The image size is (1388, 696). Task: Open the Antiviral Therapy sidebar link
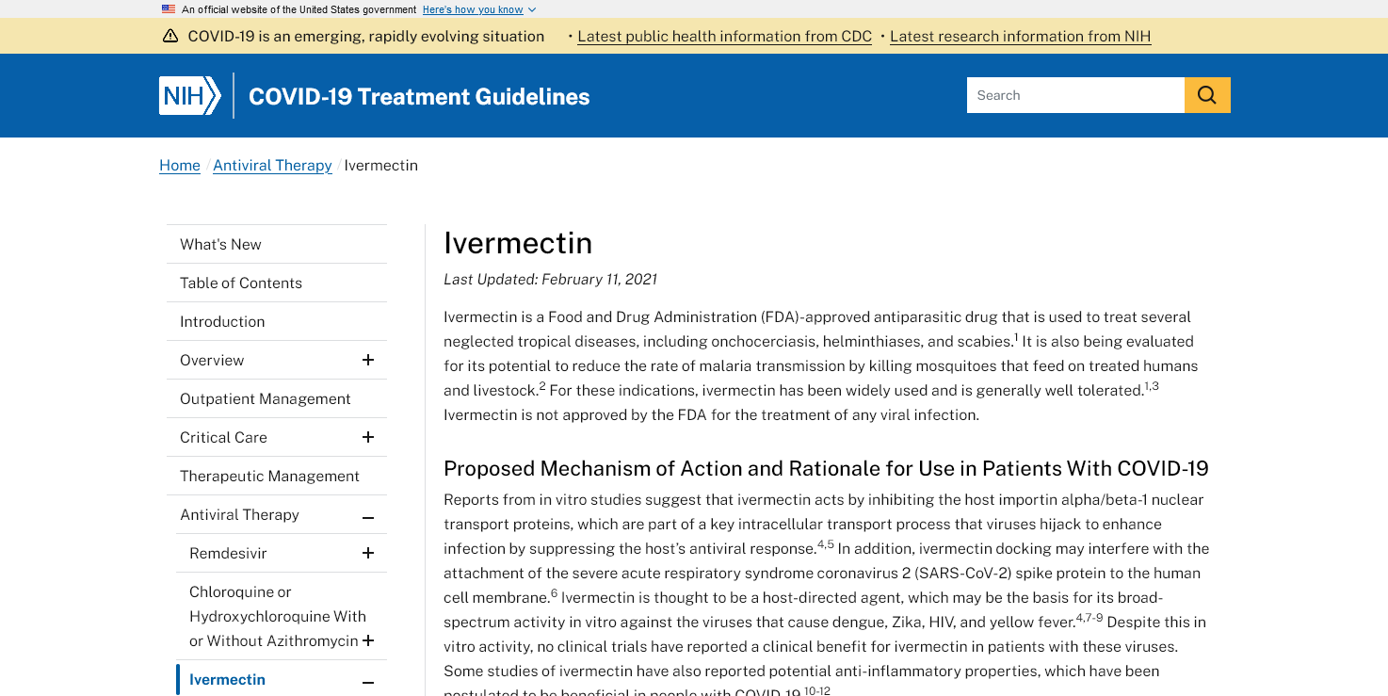(x=239, y=514)
